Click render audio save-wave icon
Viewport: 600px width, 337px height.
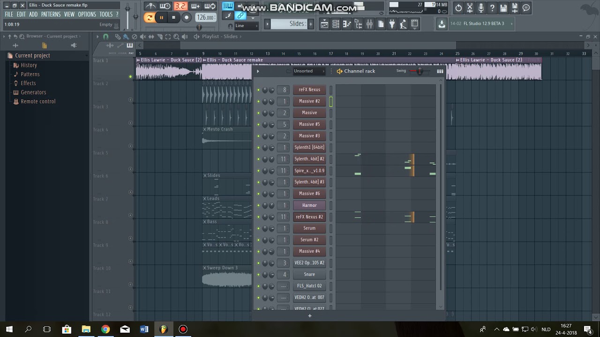point(515,8)
